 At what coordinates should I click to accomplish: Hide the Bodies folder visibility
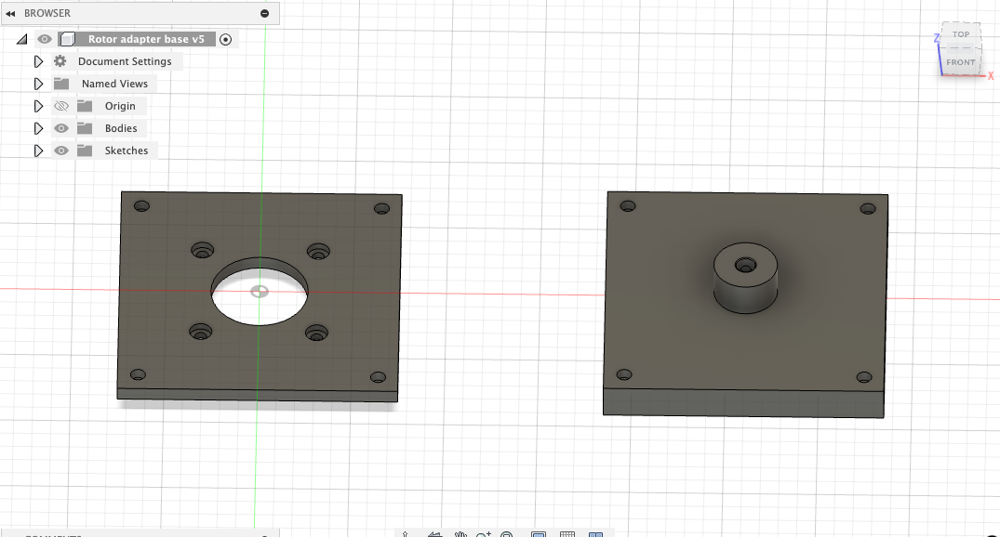(x=61, y=129)
